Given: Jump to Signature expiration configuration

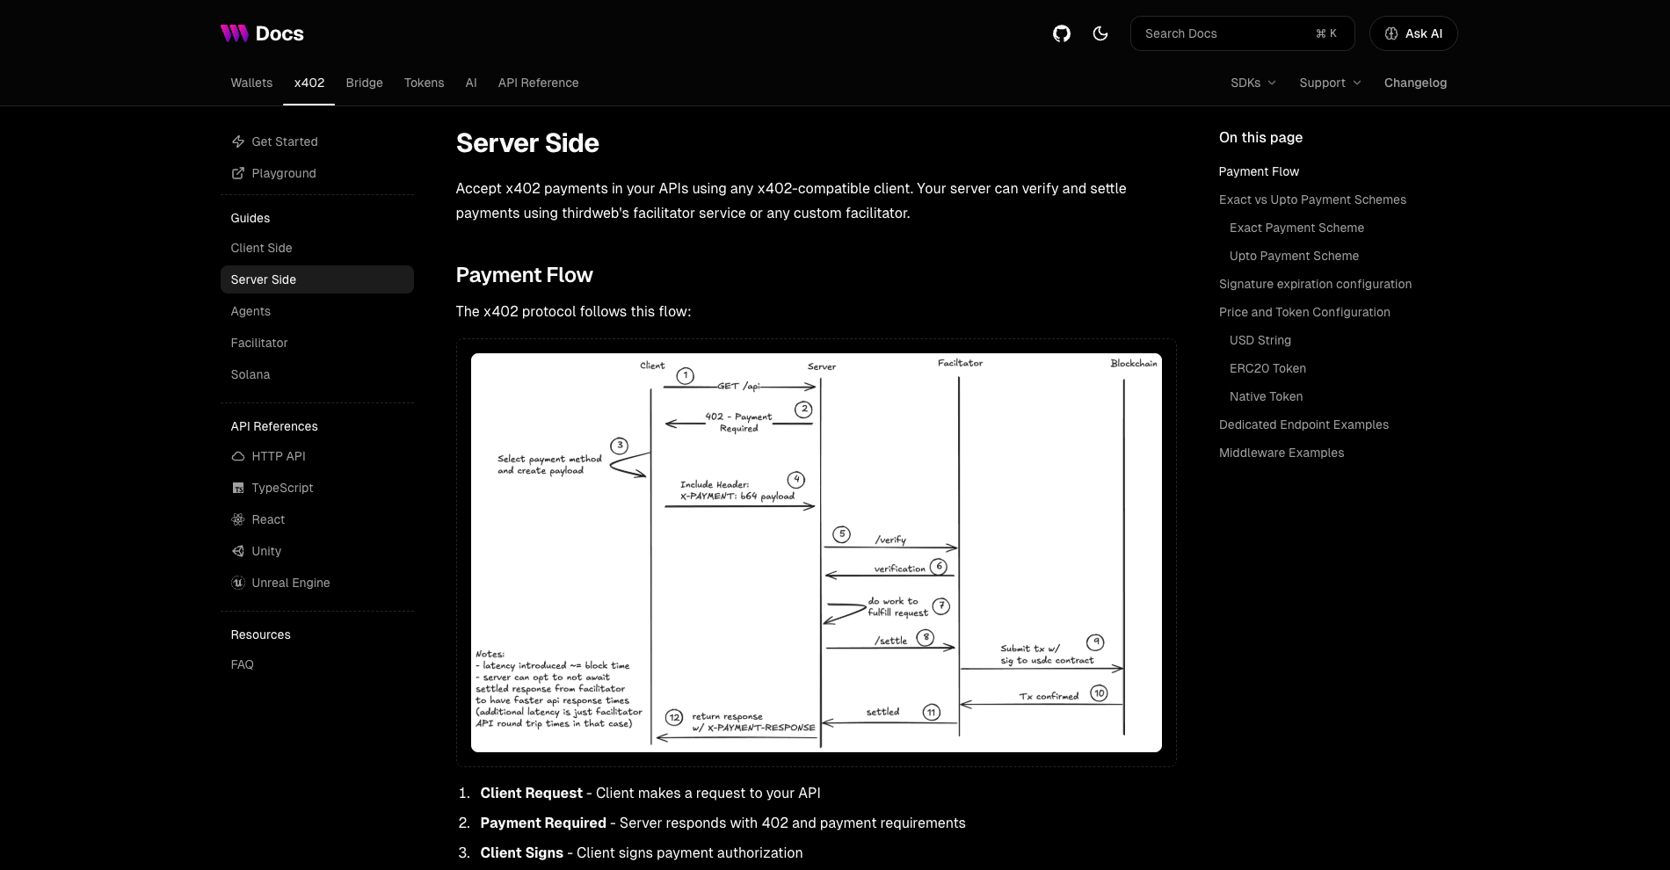Looking at the screenshot, I should 1315,284.
